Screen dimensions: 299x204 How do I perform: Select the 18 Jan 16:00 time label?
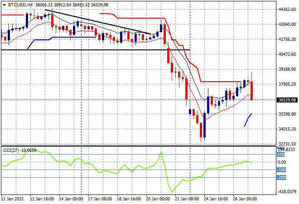tap(129, 199)
